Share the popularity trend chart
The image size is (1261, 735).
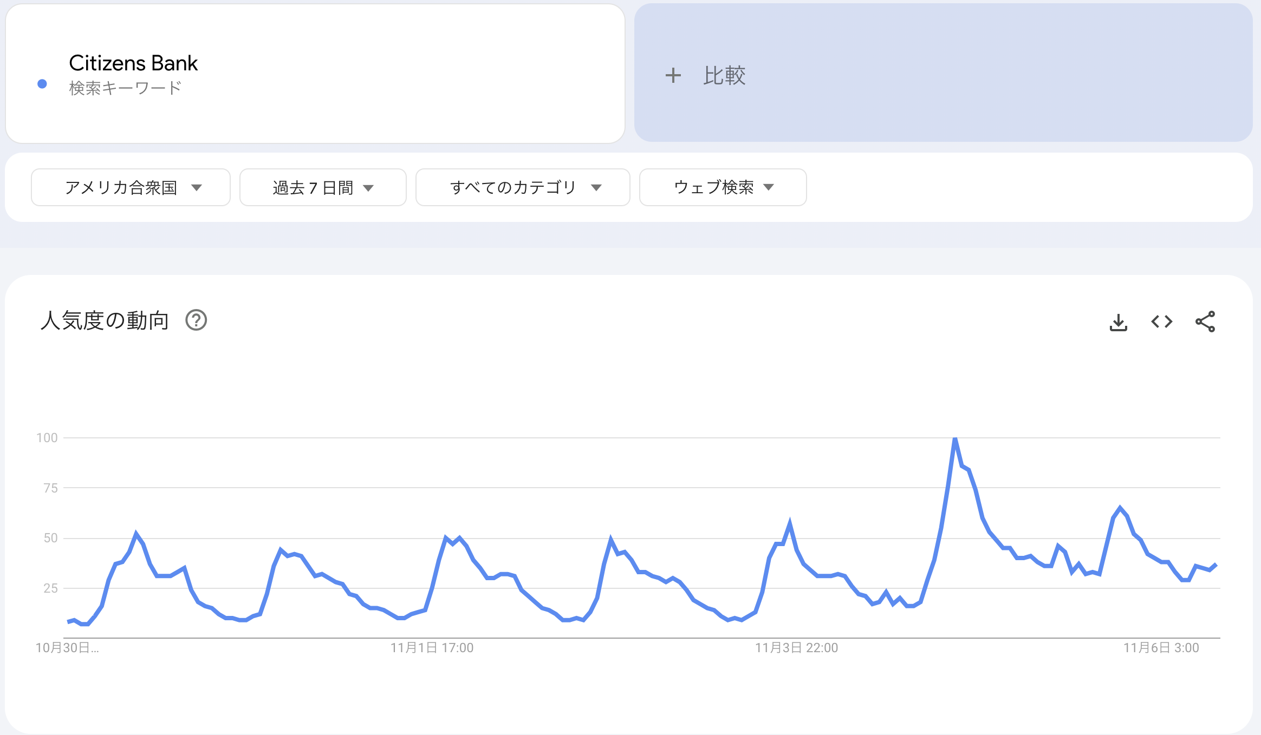pyautogui.click(x=1205, y=321)
